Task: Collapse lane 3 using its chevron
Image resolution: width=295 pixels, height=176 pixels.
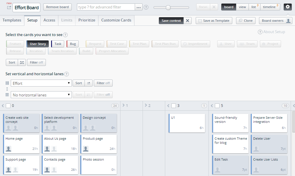Action: click(x=168, y=105)
